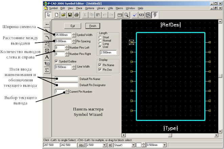Open the Library menu
Viewport: 224px width, 149px height.
pyautogui.click(x=101, y=8)
